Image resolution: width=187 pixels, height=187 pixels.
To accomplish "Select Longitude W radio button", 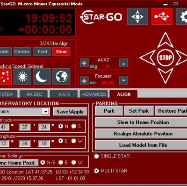I will coord(73,141).
